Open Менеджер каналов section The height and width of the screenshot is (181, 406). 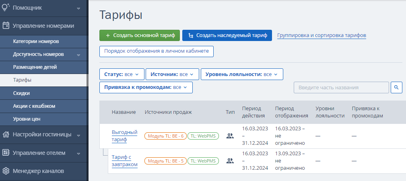(44, 171)
